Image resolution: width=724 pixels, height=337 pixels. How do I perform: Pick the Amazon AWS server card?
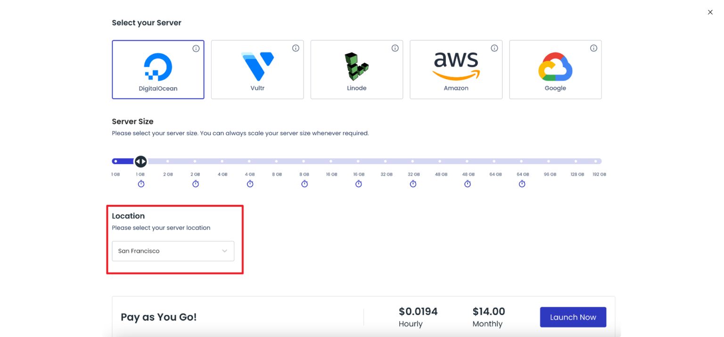(x=456, y=70)
